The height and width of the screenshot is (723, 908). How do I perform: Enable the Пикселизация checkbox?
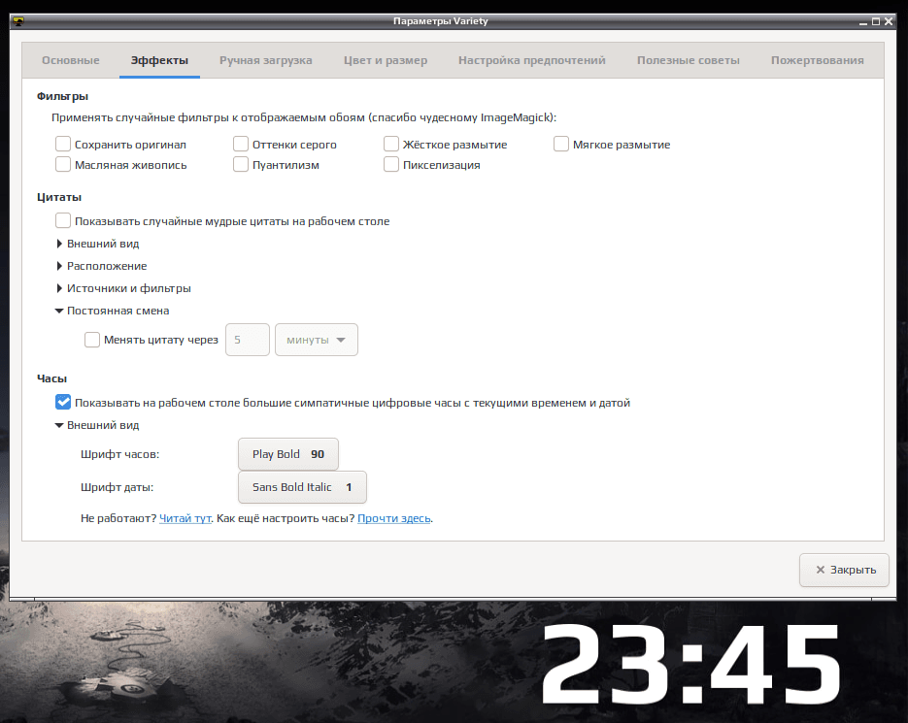[391, 164]
